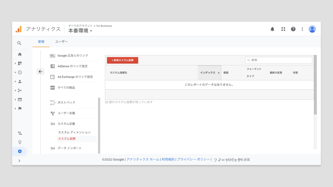Expand the audience person reports section
The height and width of the screenshot is (187, 333).
coord(20,81)
